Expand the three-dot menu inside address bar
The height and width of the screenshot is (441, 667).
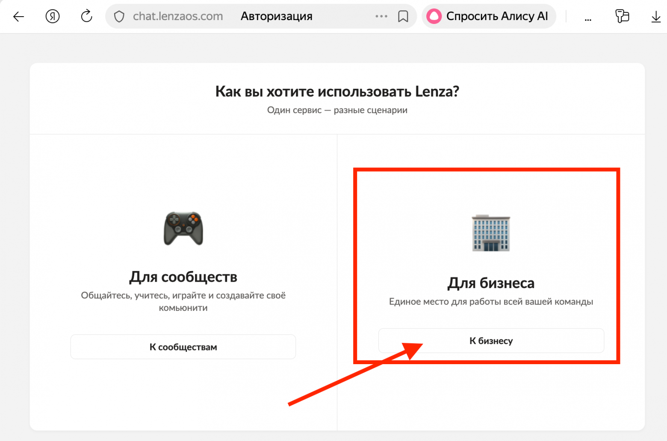coord(381,17)
